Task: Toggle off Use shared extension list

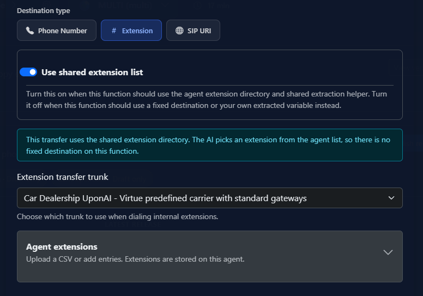Action: click(28, 72)
